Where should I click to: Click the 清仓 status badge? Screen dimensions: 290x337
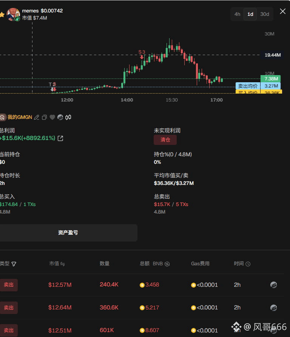[x=165, y=140]
